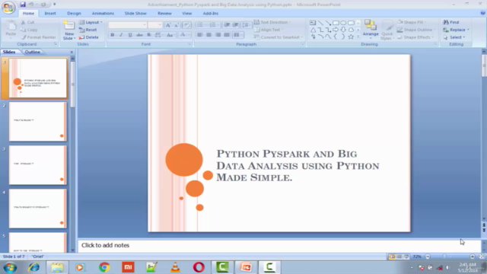Decrease list indent level
Image resolution: width=487 pixels, height=274 pixels.
click(x=227, y=25)
